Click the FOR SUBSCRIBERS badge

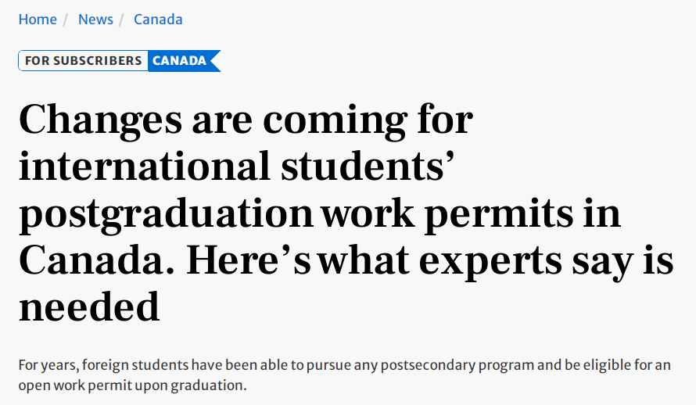83,61
